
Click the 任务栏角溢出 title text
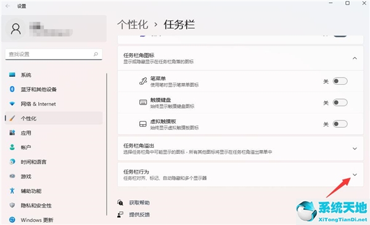click(139, 146)
